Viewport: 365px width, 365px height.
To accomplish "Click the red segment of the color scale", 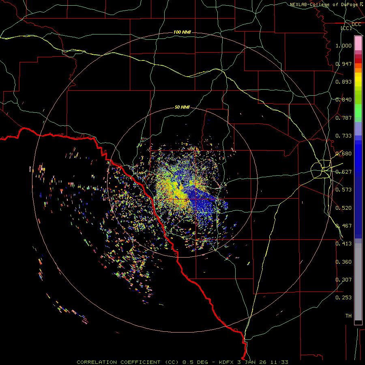I will (358, 61).
